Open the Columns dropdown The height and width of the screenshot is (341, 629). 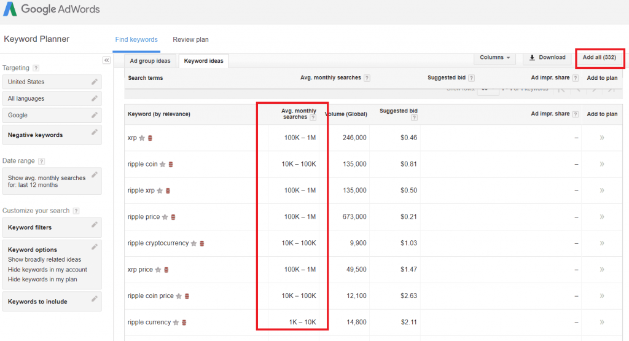(x=494, y=58)
